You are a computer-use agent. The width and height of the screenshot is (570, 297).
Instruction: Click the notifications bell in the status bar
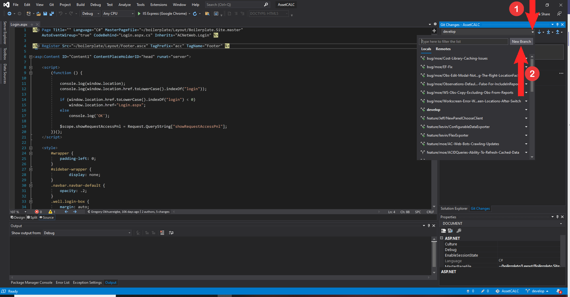(558, 291)
